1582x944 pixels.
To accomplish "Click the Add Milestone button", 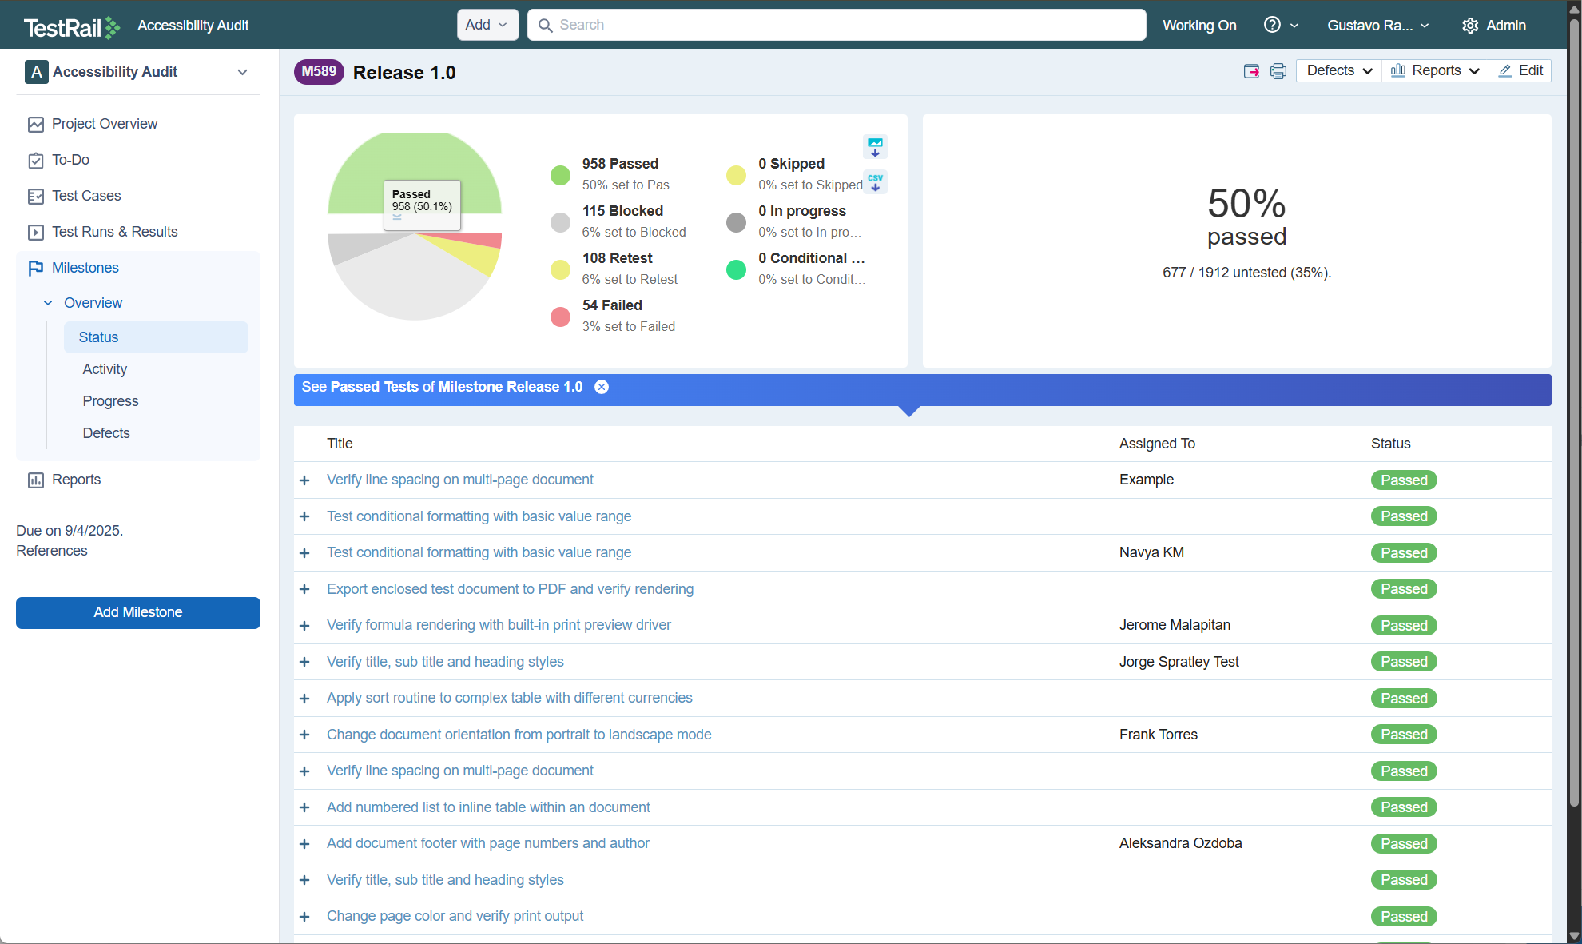I will click(138, 612).
